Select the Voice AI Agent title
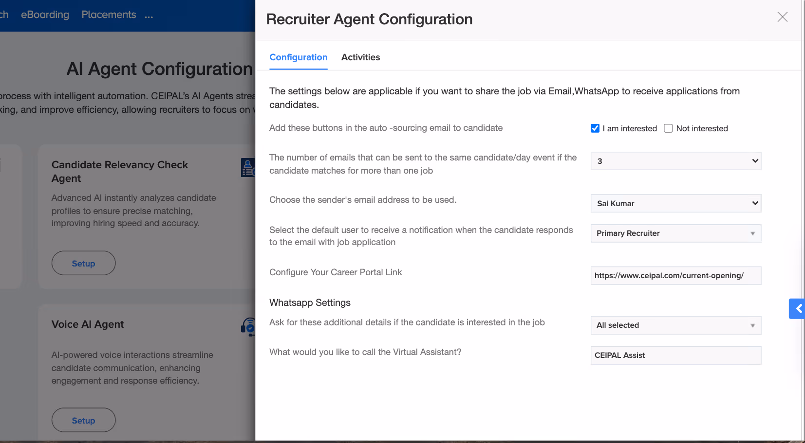The width and height of the screenshot is (805, 443). [88, 324]
